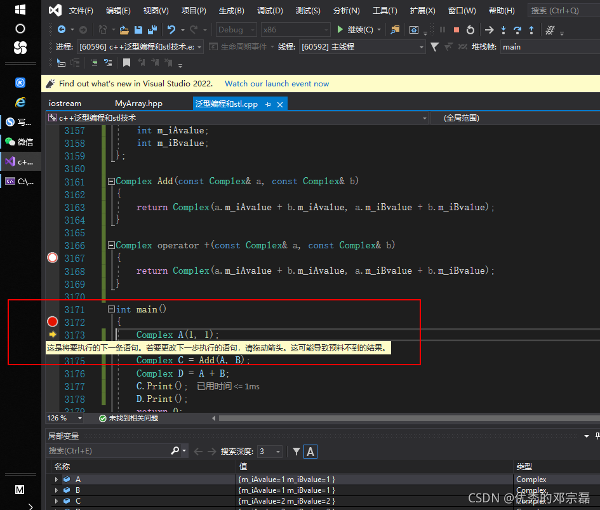
Task: Click the diagnostic tools snapshot icon
Action: (413, 29)
